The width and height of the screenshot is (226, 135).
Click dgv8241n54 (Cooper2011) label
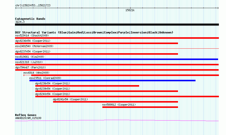(70, 99)
